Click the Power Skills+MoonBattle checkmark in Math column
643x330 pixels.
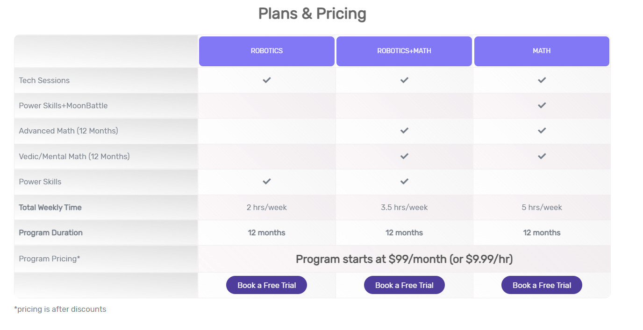[542, 105]
